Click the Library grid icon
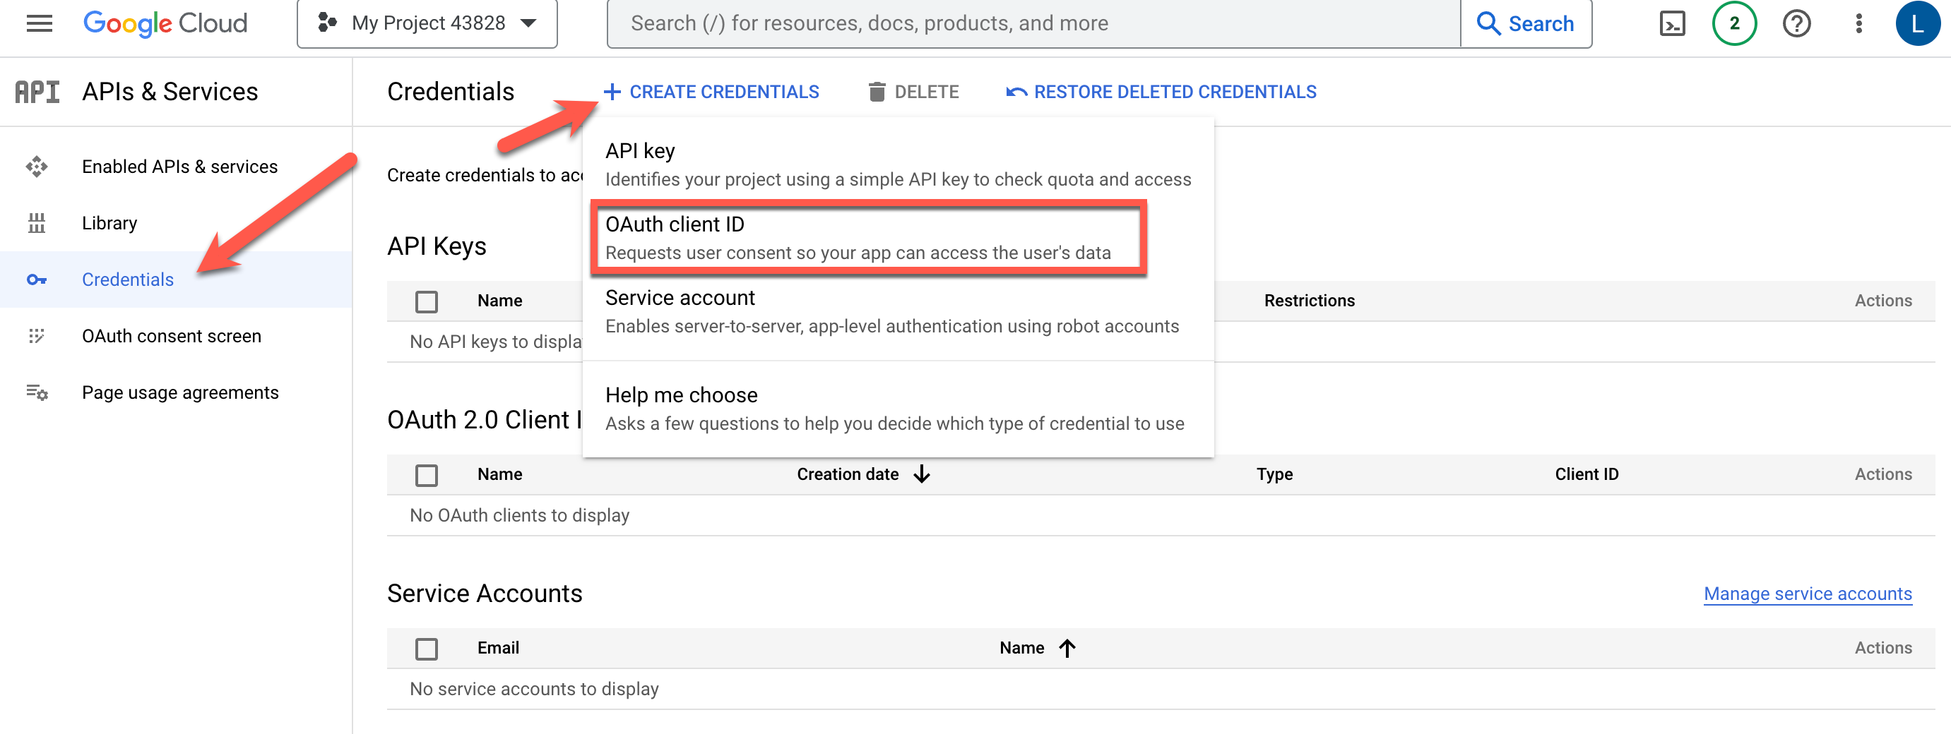 (36, 223)
